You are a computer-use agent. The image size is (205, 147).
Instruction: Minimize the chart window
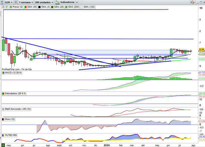[198, 2]
